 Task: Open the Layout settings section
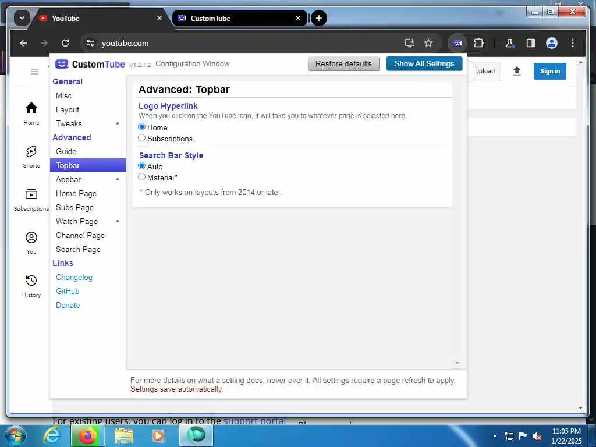[88, 109]
